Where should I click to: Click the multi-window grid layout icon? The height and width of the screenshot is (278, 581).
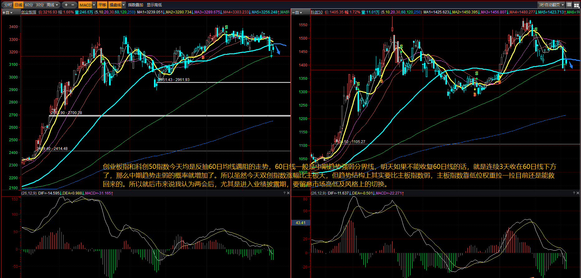coord(576,5)
